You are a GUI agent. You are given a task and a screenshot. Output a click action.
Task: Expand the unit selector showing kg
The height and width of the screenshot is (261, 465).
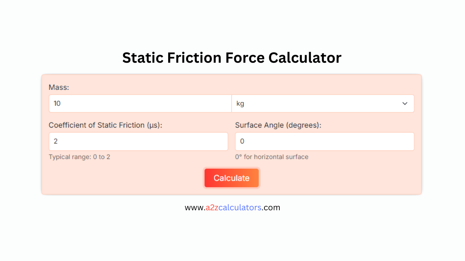[323, 103]
